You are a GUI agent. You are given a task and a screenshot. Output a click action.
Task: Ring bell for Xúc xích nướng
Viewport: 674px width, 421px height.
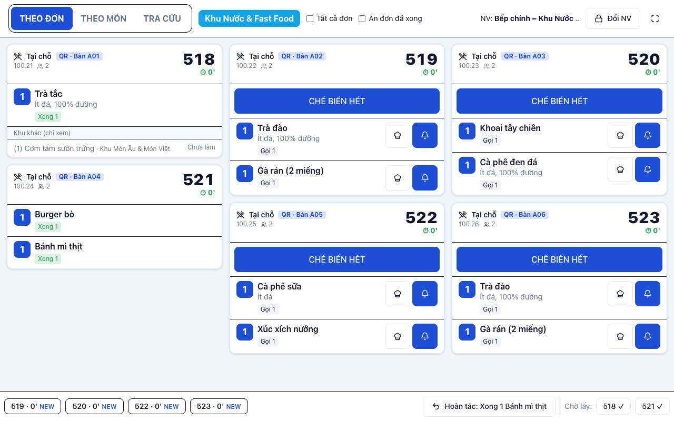425,336
